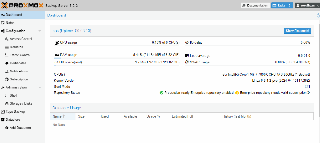
Task: Click the Traffic Control chart icon
Action: tap(7, 55)
